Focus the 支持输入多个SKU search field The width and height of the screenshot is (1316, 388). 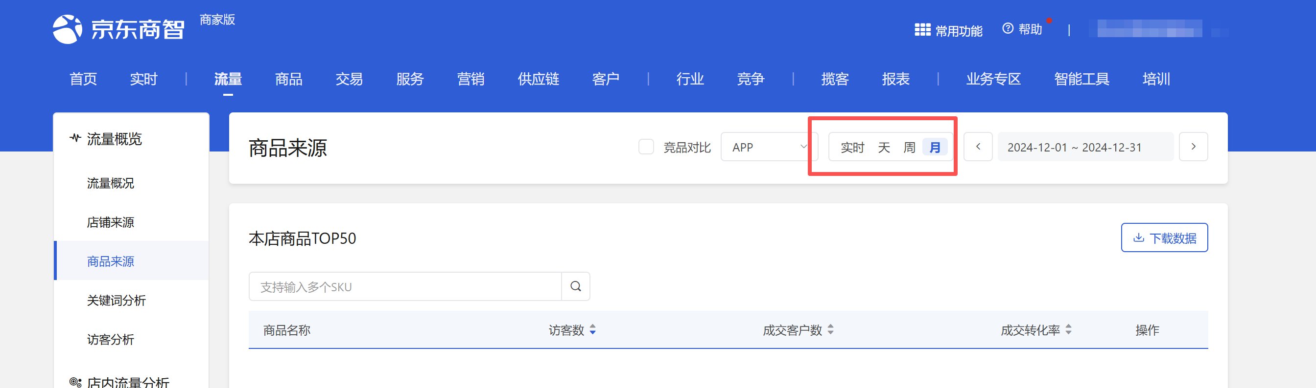tap(405, 286)
